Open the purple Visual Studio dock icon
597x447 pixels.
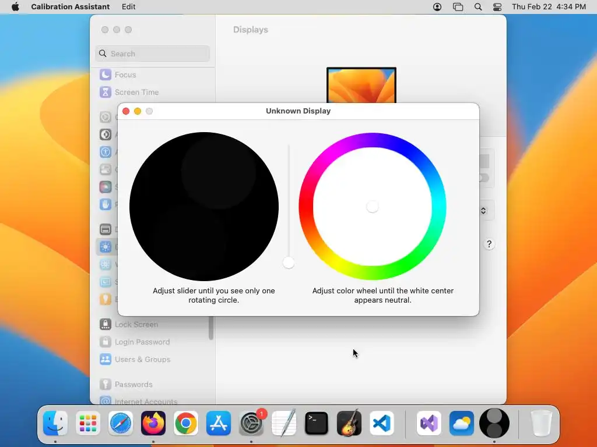click(x=429, y=423)
